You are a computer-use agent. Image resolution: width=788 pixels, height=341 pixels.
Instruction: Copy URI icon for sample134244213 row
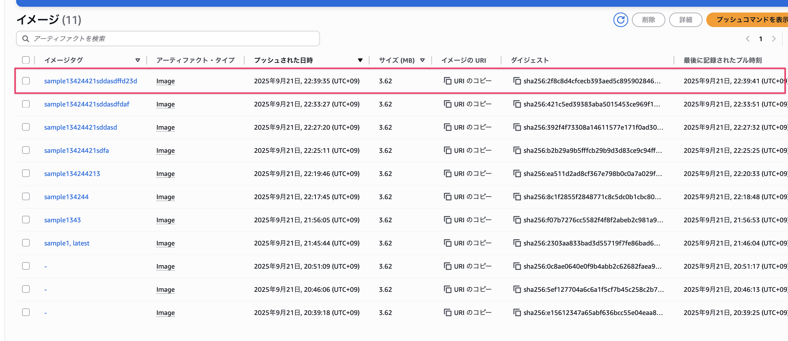click(448, 174)
